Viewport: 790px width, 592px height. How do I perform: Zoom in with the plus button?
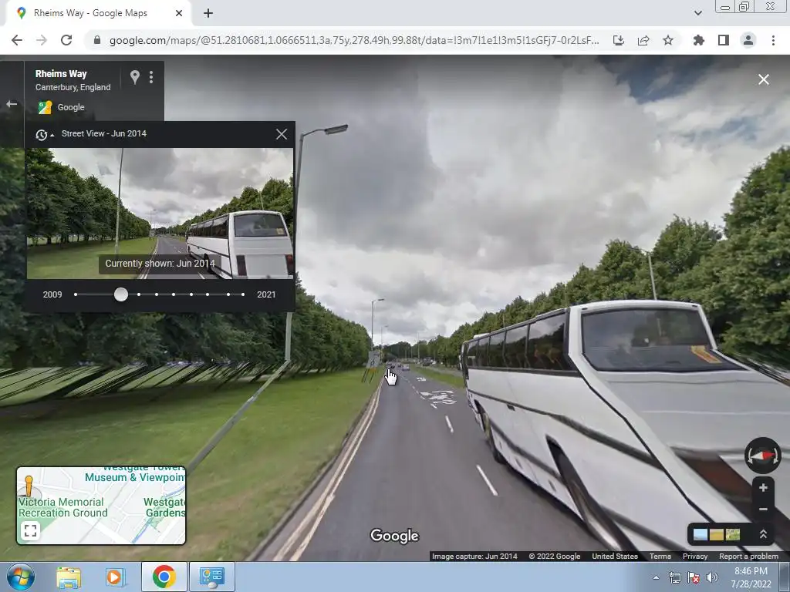763,488
